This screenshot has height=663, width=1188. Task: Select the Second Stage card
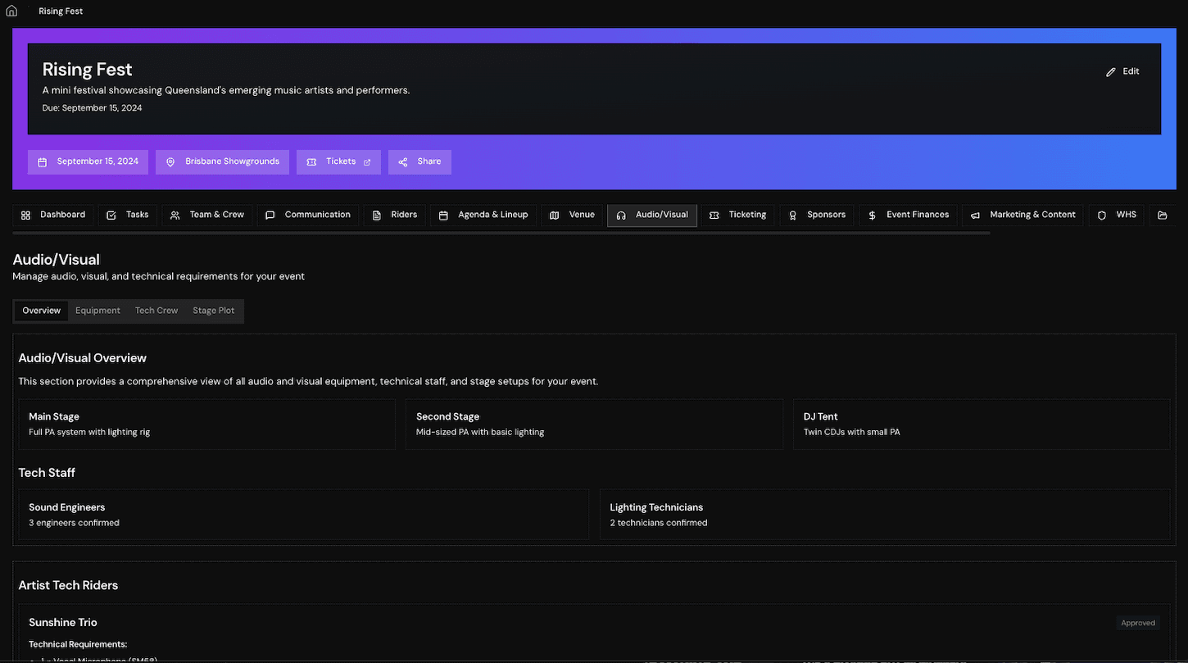point(594,425)
